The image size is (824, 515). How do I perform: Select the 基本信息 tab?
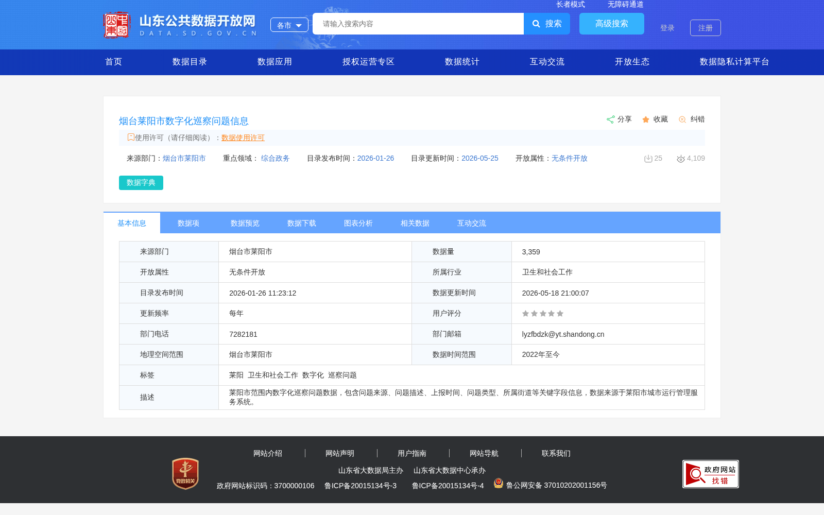click(x=132, y=223)
